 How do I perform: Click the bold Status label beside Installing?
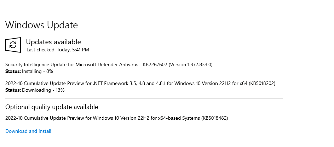coord(13,71)
